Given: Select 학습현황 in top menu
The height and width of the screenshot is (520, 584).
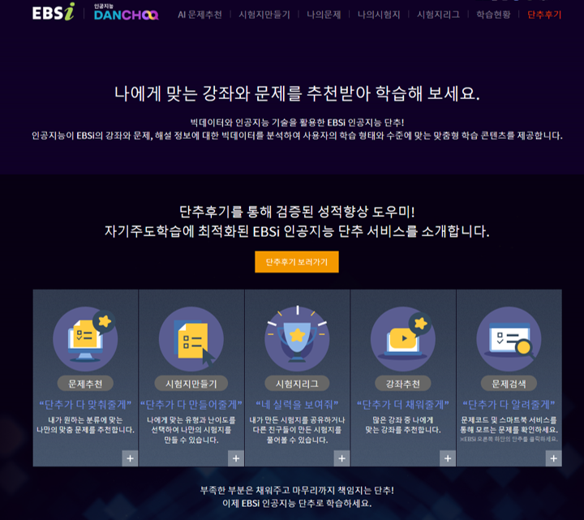Looking at the screenshot, I should coord(493,15).
